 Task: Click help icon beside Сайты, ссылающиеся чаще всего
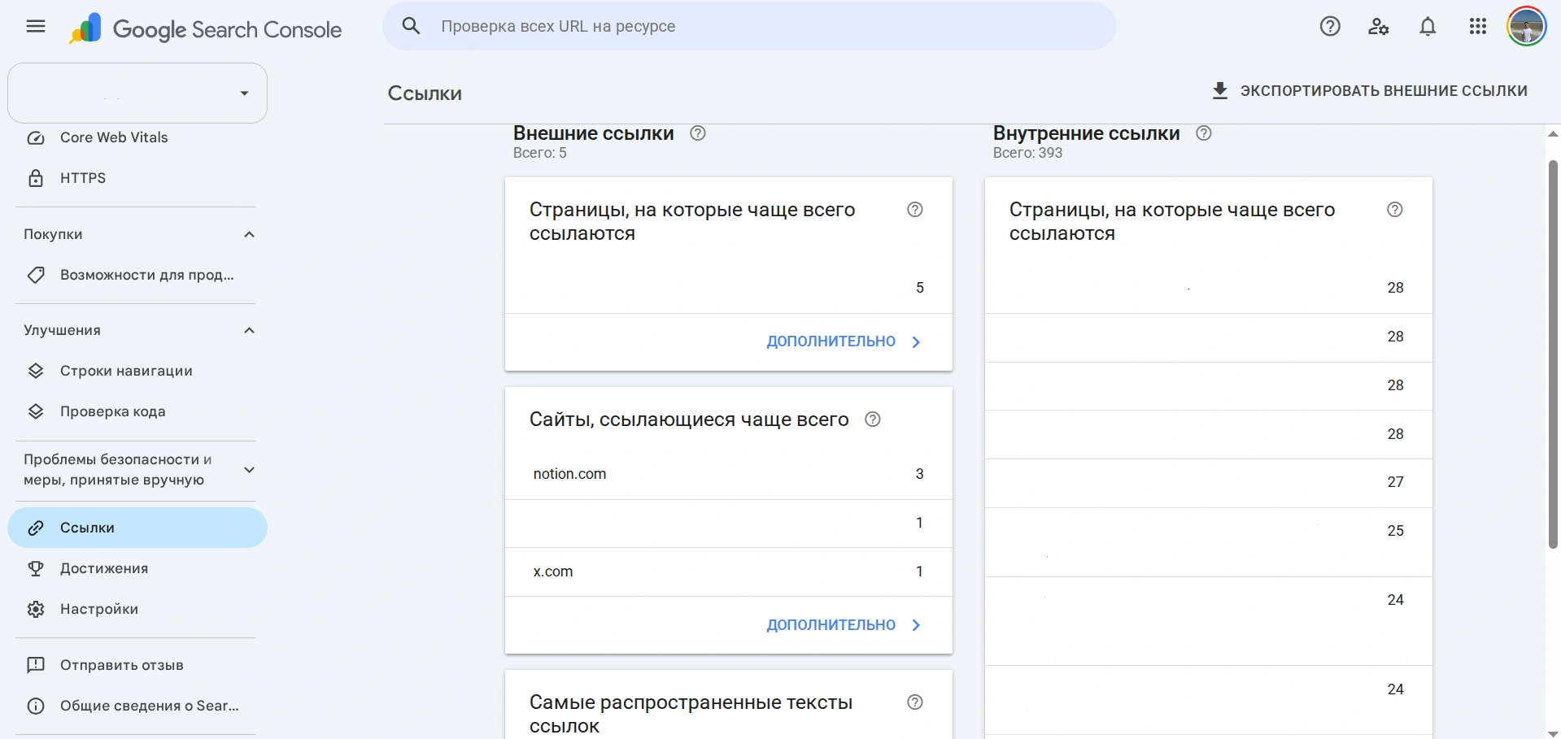click(x=873, y=419)
